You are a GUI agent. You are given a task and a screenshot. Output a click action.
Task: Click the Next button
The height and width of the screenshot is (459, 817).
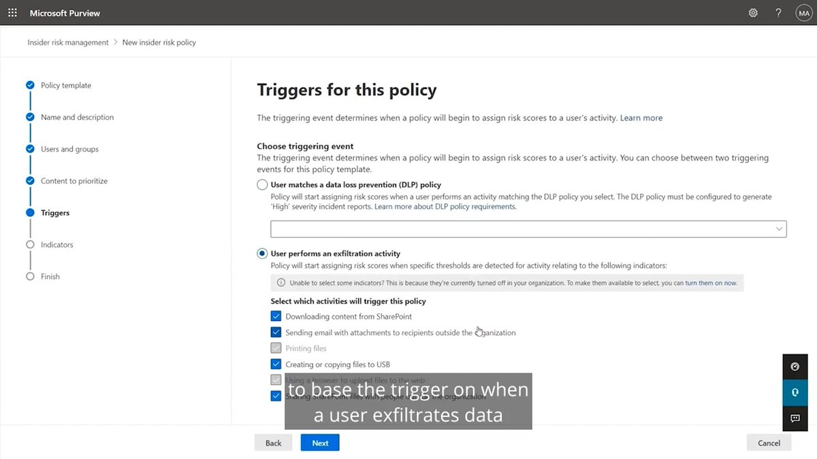[319, 442]
